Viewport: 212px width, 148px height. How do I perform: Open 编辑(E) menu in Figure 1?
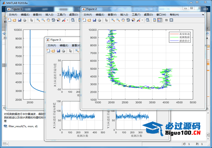(x=25, y=15)
